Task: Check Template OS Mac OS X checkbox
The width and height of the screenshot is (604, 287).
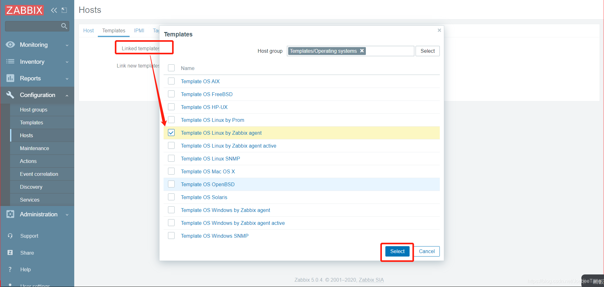Action: pyautogui.click(x=171, y=171)
